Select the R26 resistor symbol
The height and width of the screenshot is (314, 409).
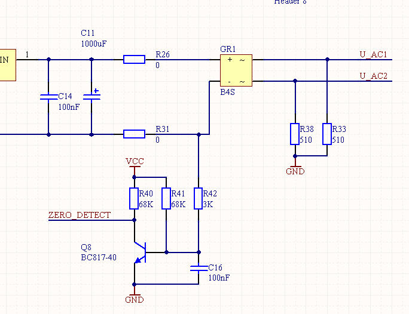[134, 59]
